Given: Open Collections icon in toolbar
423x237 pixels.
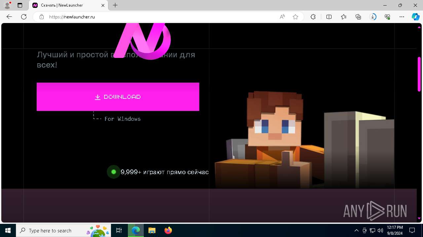Looking at the screenshot, I should coord(358,17).
